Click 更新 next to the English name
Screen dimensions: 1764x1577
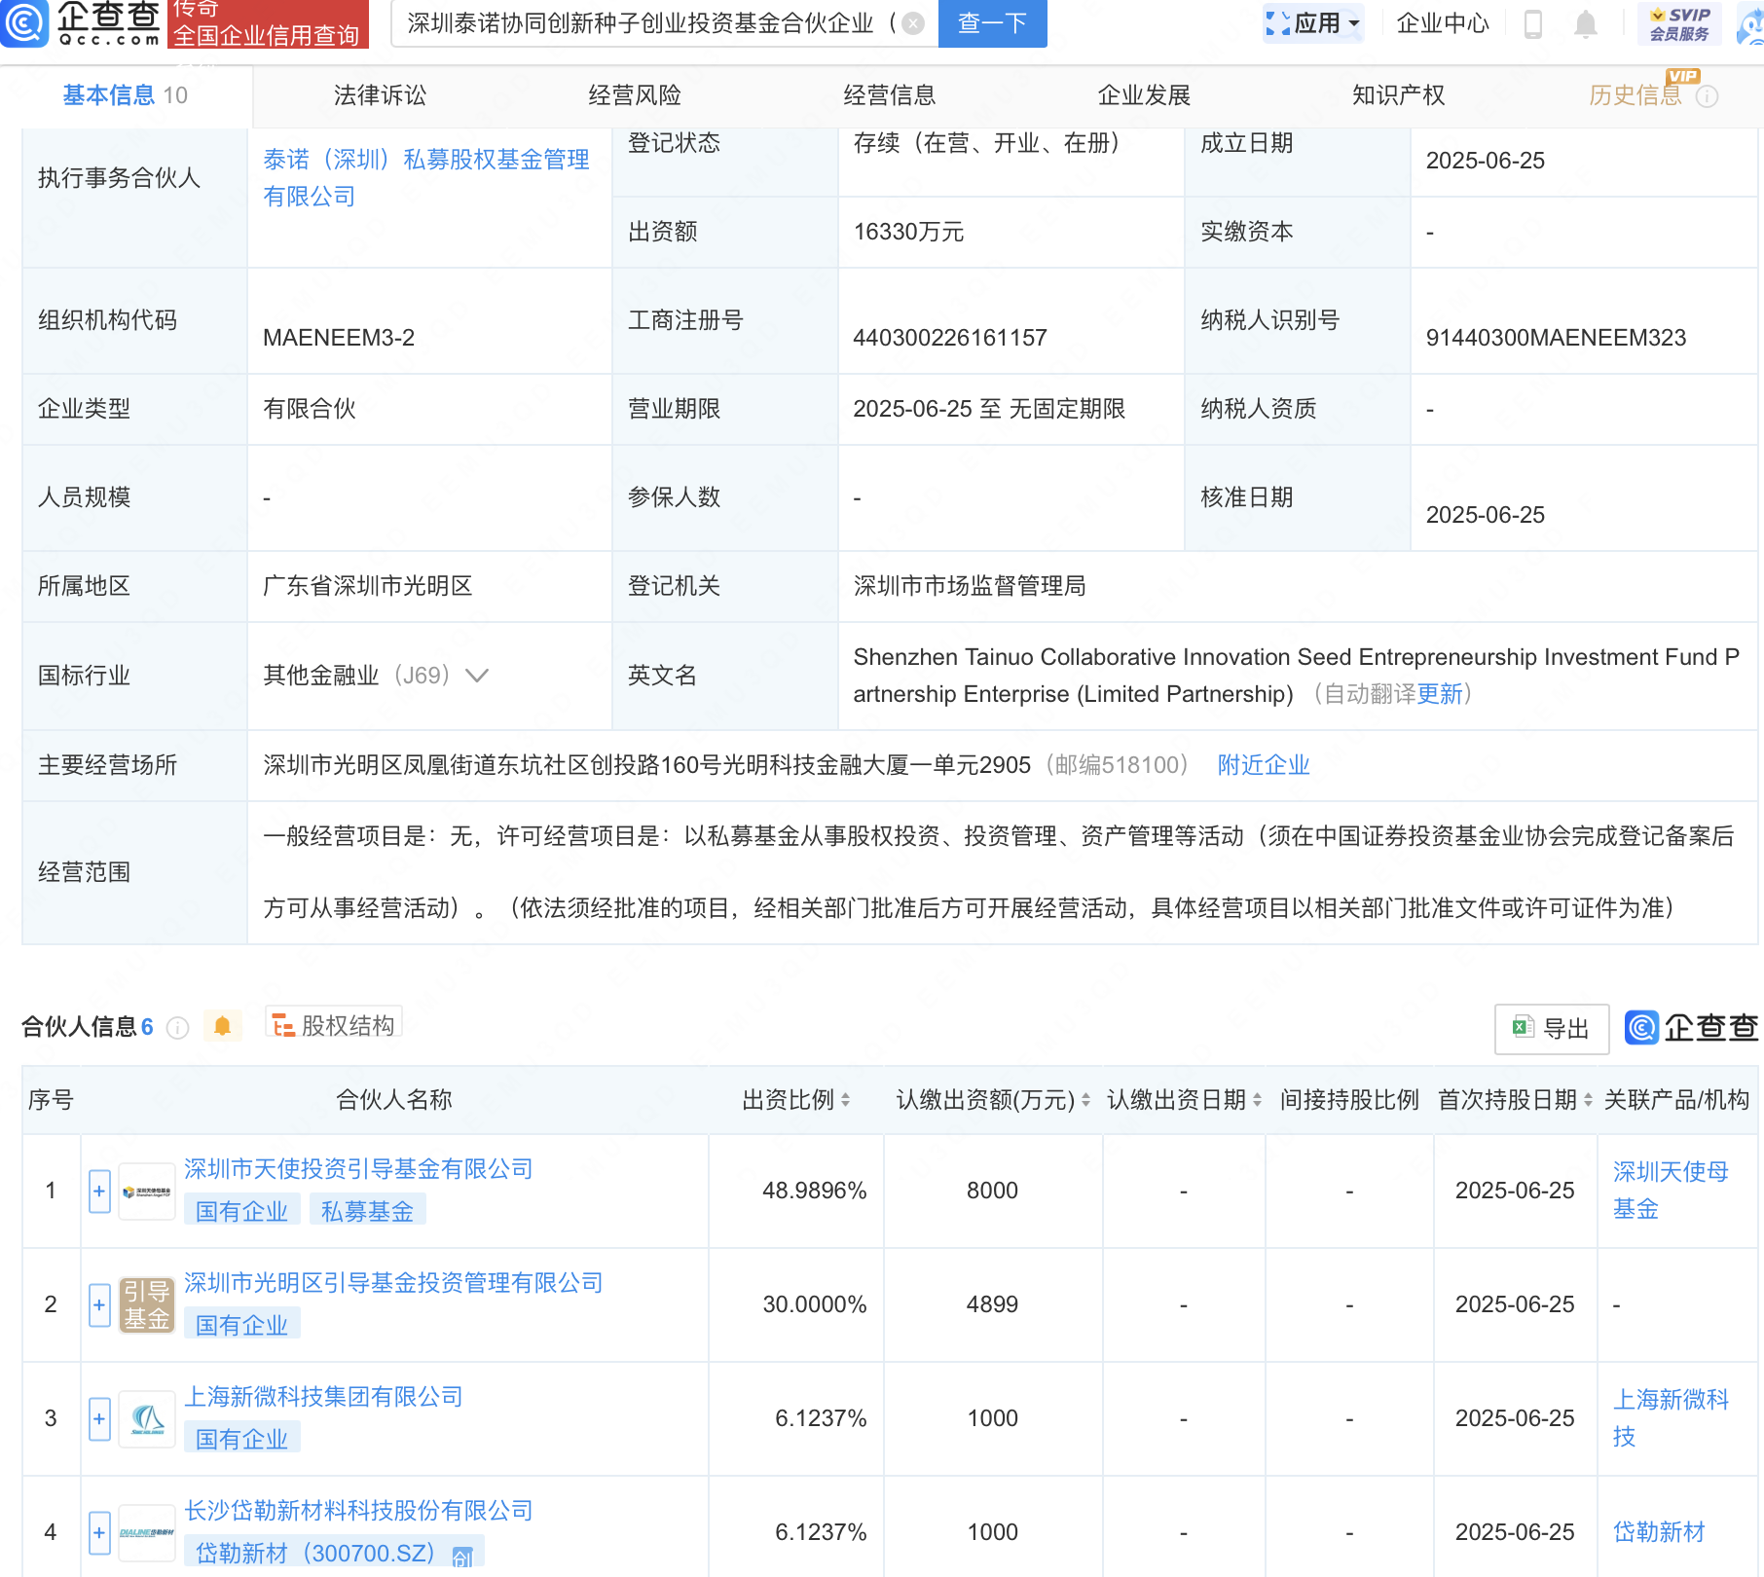(x=1440, y=694)
